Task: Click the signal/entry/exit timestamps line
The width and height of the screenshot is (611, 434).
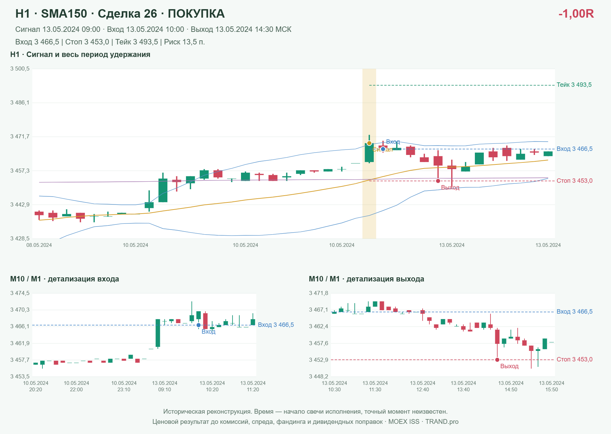Action: (x=153, y=29)
